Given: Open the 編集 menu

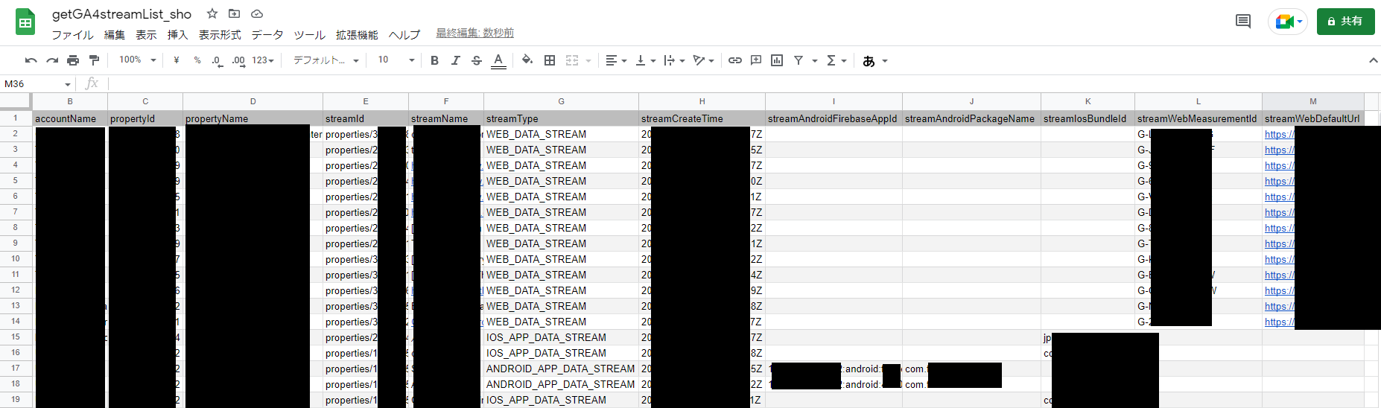Looking at the screenshot, I should point(114,35).
